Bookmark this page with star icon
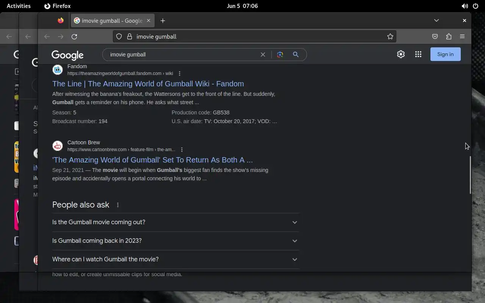 click(x=390, y=36)
